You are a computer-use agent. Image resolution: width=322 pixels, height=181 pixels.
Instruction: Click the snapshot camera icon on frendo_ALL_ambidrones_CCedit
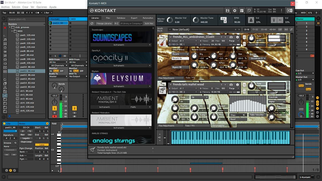coord(231,37)
